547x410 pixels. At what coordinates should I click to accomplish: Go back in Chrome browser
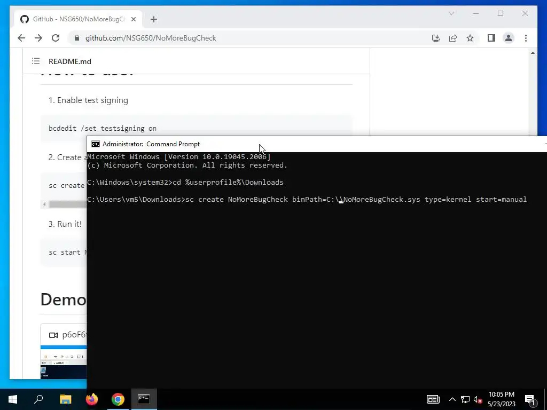coord(21,38)
